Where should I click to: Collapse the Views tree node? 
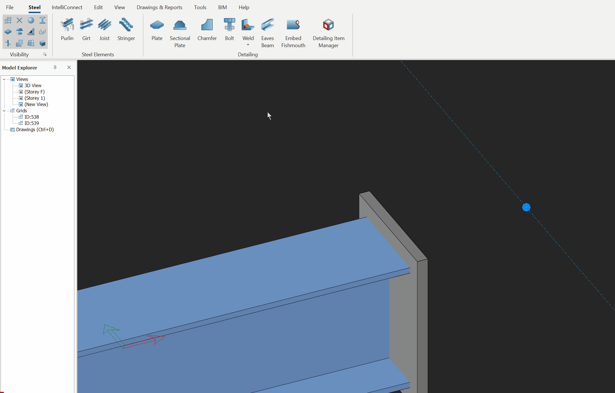pos(4,79)
